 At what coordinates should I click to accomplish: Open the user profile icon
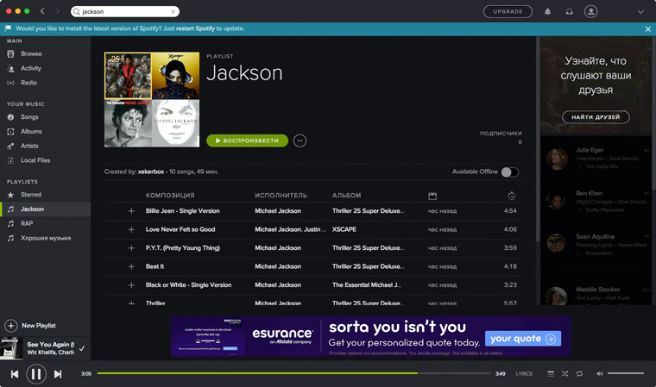[x=590, y=11]
